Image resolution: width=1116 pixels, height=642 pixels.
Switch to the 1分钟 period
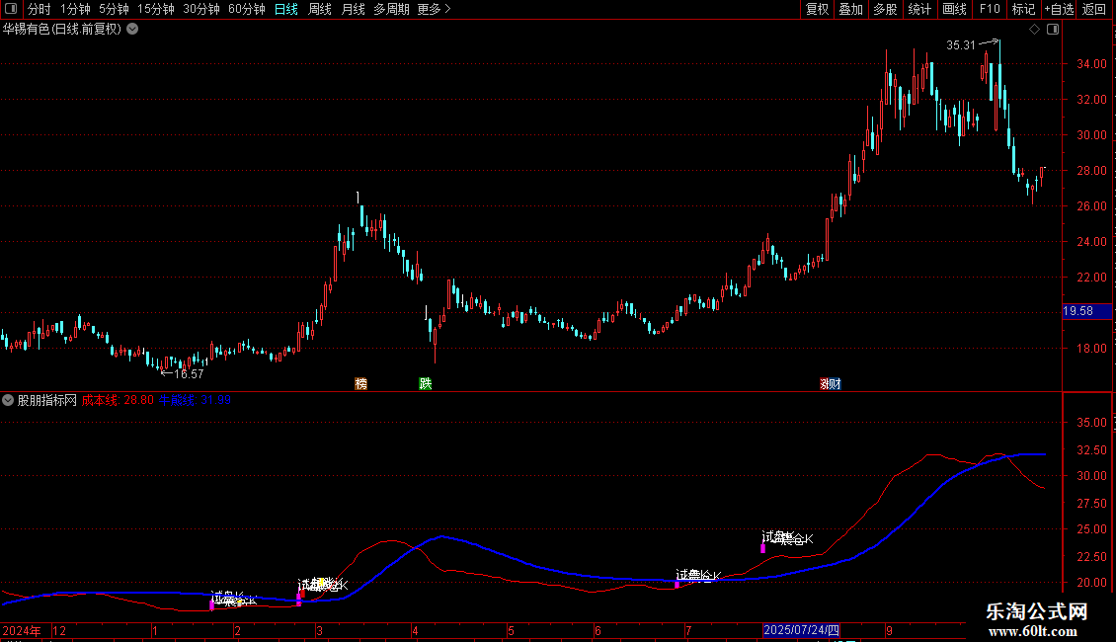click(75, 9)
